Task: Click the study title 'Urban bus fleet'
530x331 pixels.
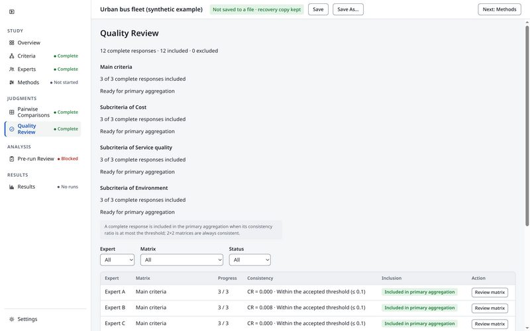Action: (151, 9)
